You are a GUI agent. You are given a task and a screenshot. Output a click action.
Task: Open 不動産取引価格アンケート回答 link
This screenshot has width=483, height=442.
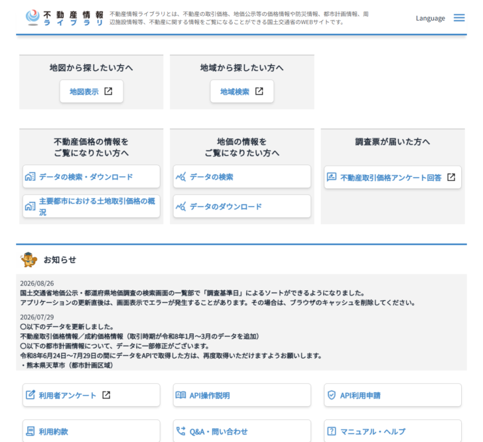(393, 177)
